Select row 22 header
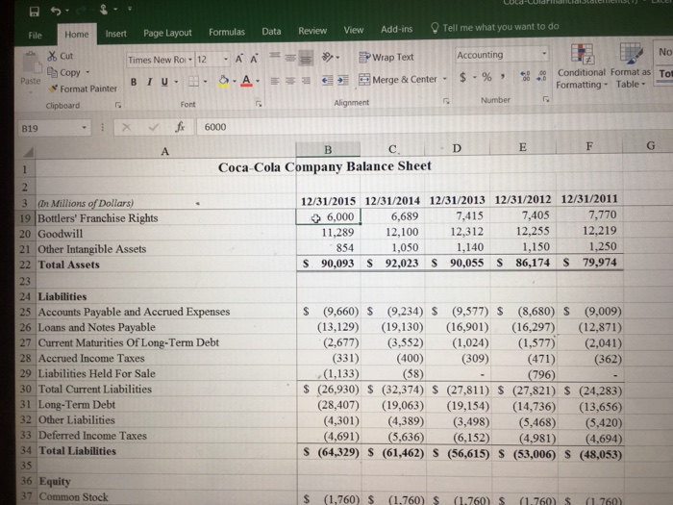 pos(25,265)
